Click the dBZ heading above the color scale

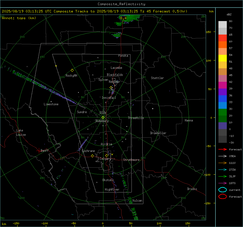(x=229, y=15)
